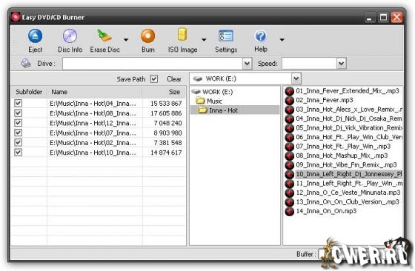Click the Clear button
Image resolution: width=415 pixels, height=271 pixels.
pyautogui.click(x=174, y=79)
